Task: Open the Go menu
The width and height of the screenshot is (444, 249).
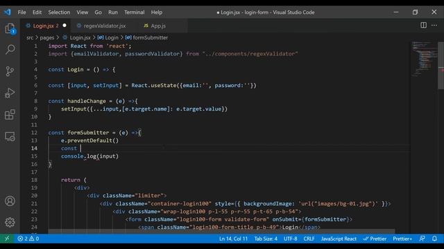Action: pos(98,12)
